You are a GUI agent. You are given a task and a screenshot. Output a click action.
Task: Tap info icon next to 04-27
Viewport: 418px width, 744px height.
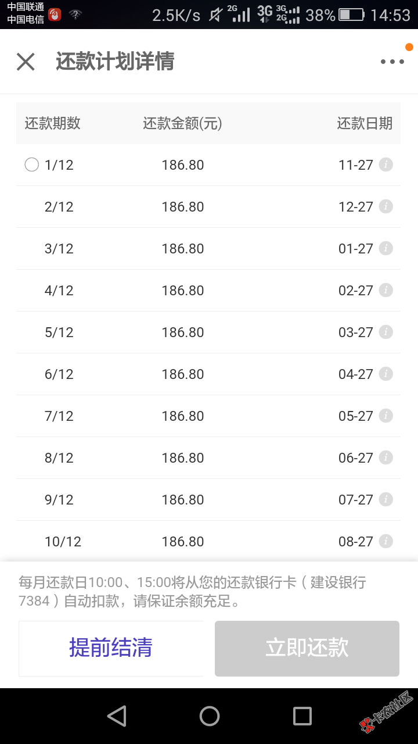pyautogui.click(x=385, y=374)
